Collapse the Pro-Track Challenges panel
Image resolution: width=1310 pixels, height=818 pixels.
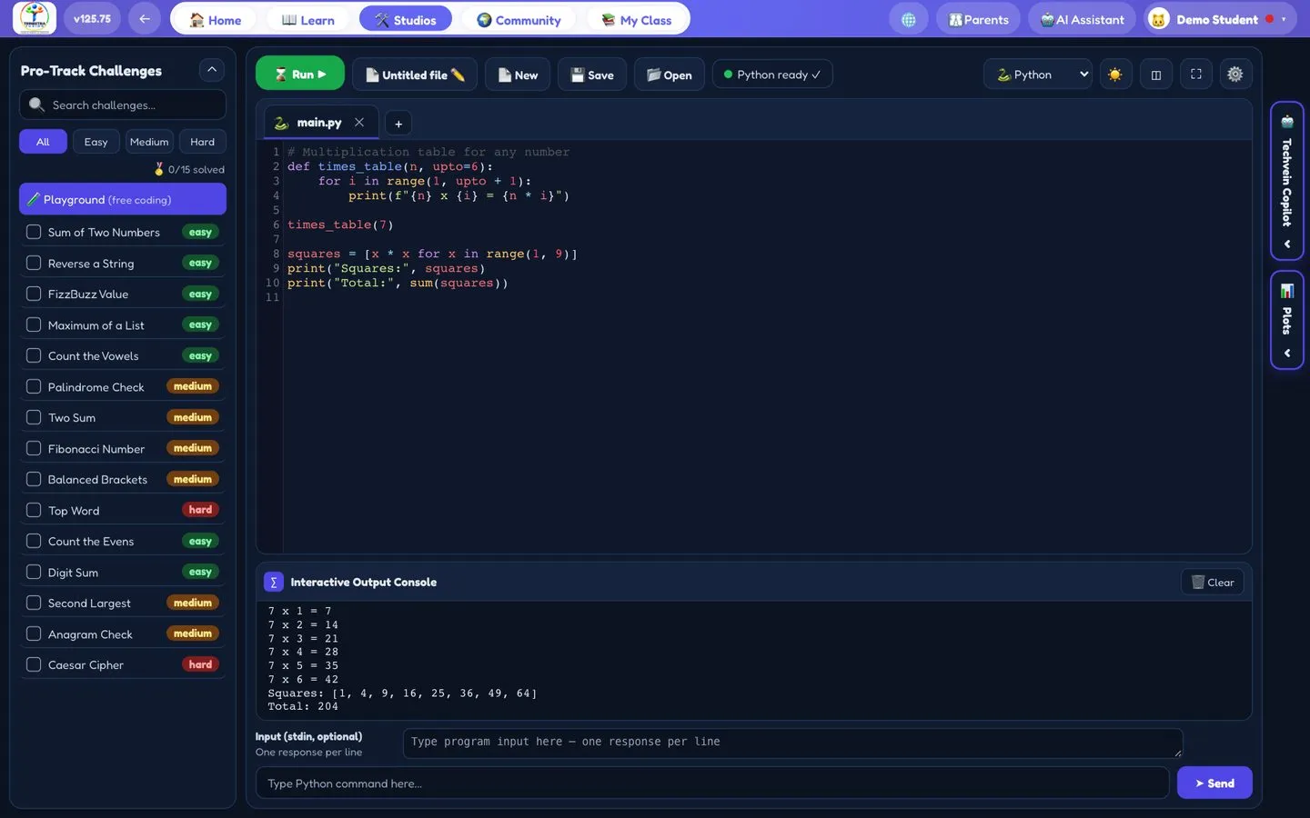211,70
